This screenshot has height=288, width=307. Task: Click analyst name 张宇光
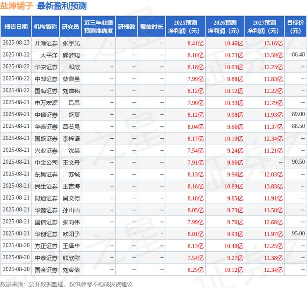tap(71, 43)
